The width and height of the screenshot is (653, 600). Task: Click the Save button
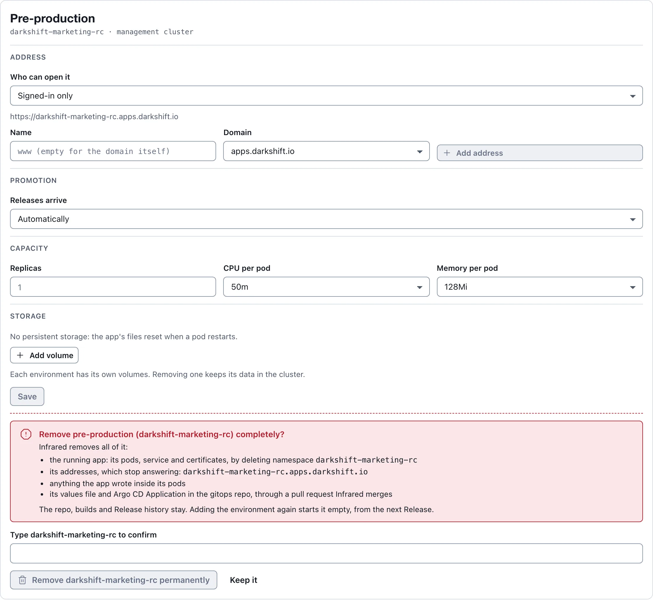click(27, 396)
